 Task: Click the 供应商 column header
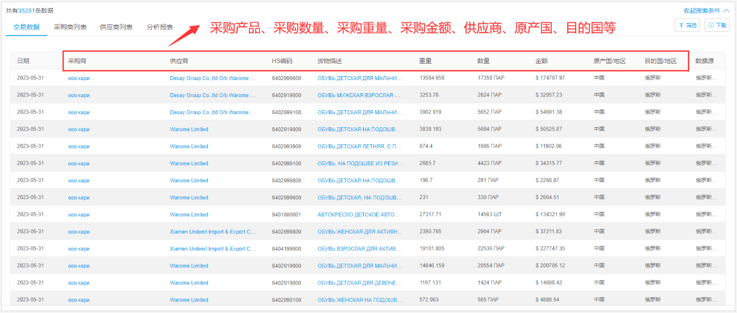coord(179,61)
